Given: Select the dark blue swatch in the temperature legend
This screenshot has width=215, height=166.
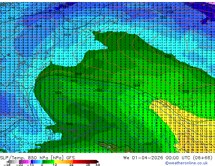Looking at the screenshot, I should click(x=32, y=162).
